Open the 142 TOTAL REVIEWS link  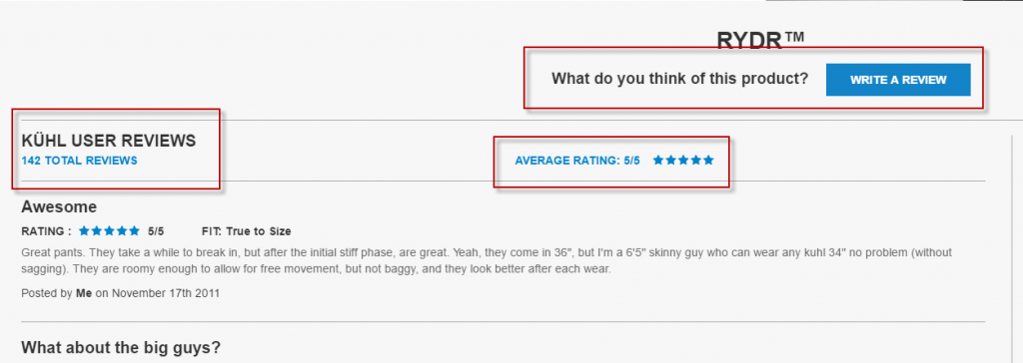[80, 161]
